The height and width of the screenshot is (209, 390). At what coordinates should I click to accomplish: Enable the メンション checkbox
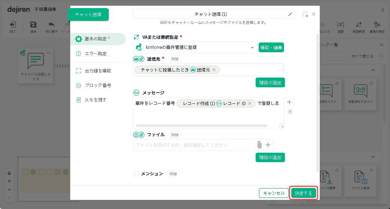pyautogui.click(x=136, y=174)
